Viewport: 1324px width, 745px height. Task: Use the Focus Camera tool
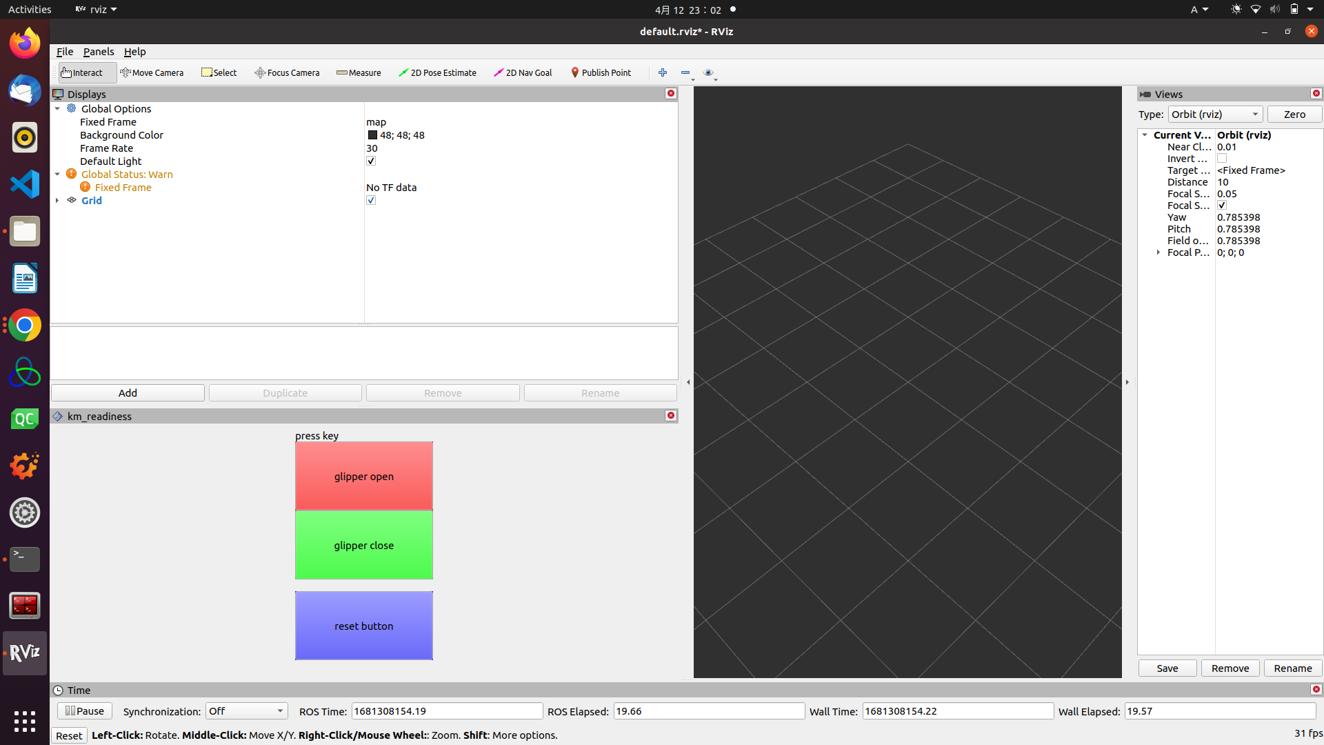coord(287,72)
